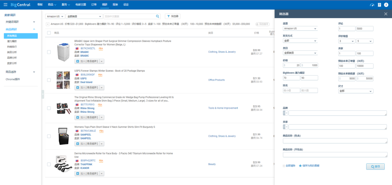Click US flag icon next to B07K2W3Z7L
This screenshot has width=392, height=185.
click(x=77, y=49)
